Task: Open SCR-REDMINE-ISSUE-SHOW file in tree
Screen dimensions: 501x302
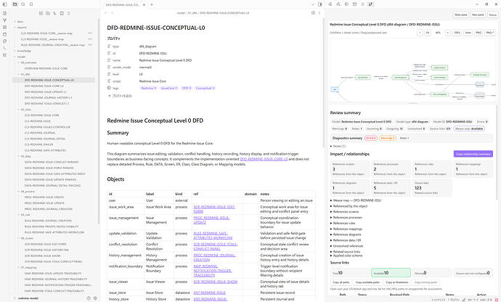Action: coord(42,256)
